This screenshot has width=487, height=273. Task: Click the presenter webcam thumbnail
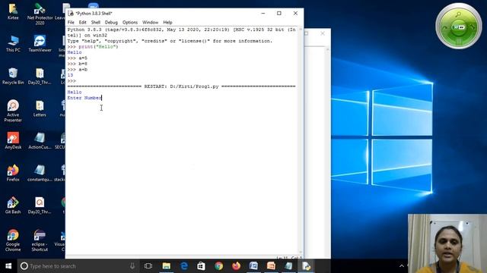point(447,243)
